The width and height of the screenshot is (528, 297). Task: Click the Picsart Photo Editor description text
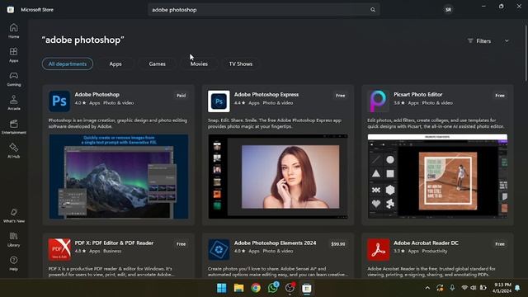pos(436,123)
